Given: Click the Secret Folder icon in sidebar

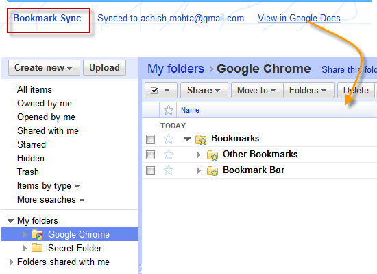Looking at the screenshot, I should click(x=37, y=248).
